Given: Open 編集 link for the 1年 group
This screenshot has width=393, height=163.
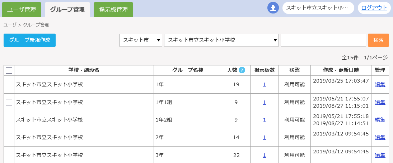Looking at the screenshot, I should 380,85.
